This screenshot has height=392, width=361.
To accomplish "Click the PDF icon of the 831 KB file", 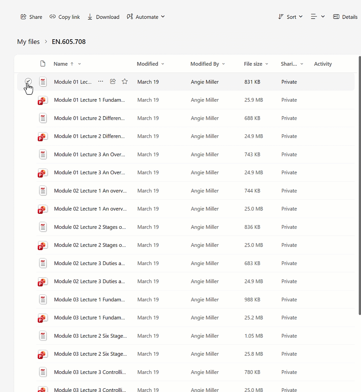I will point(43,82).
